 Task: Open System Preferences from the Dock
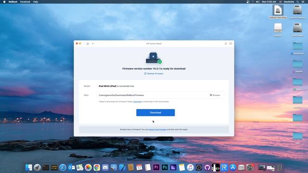250,167
